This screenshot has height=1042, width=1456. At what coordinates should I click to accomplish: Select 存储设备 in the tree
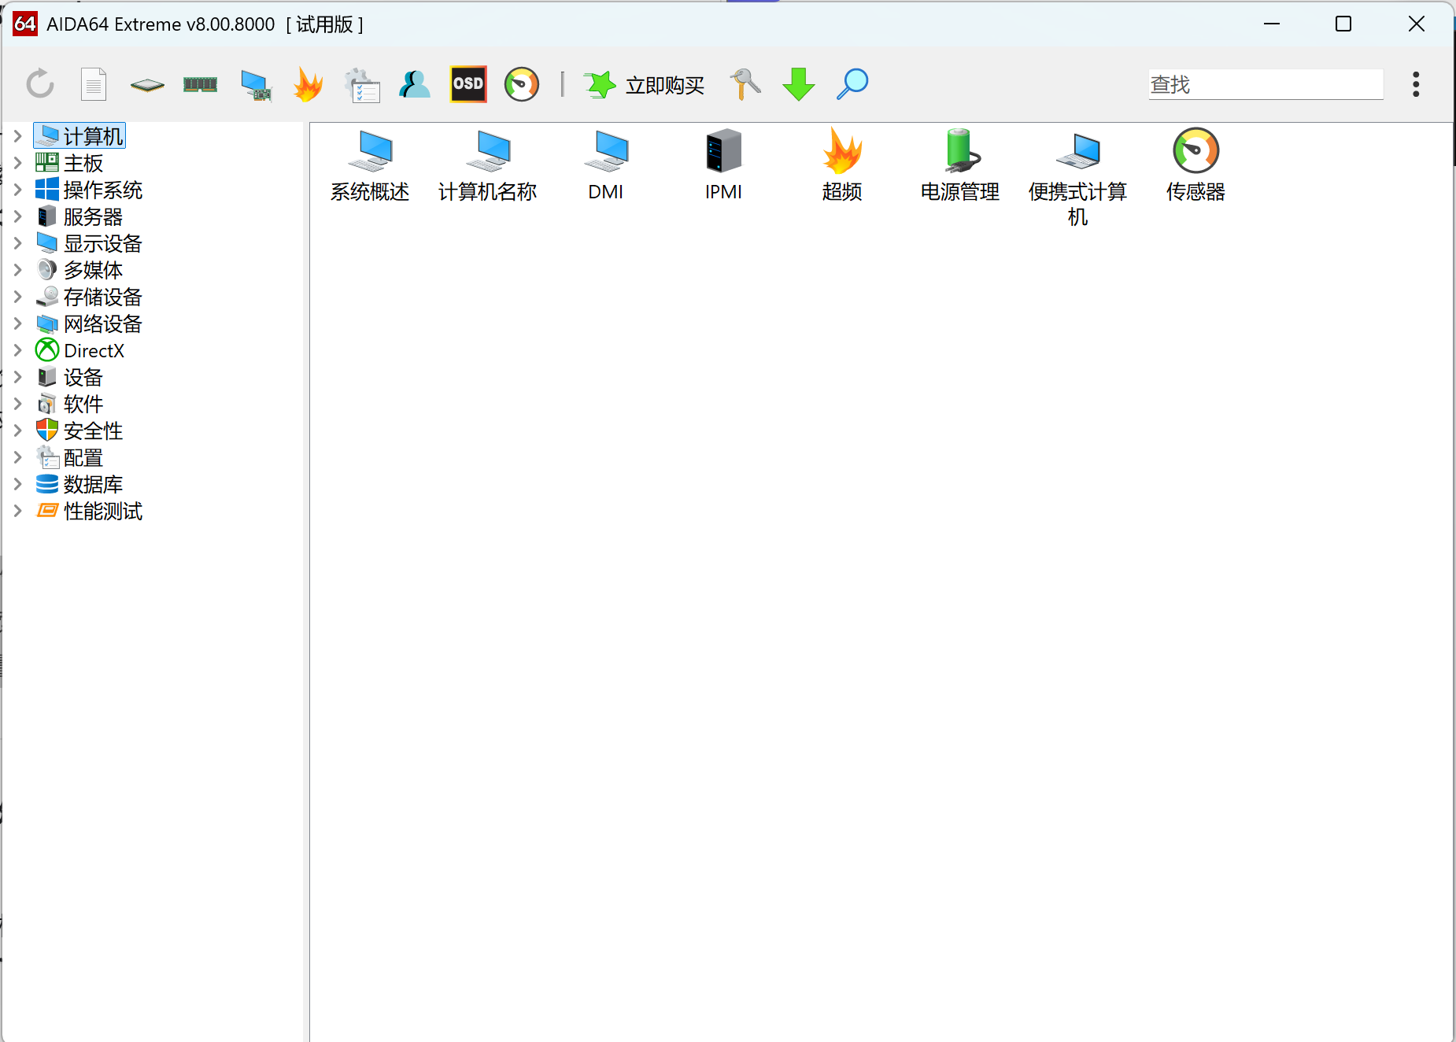point(90,297)
